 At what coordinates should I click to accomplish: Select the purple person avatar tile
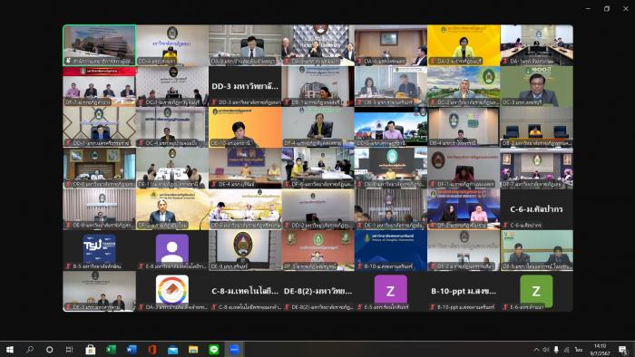tap(172, 250)
